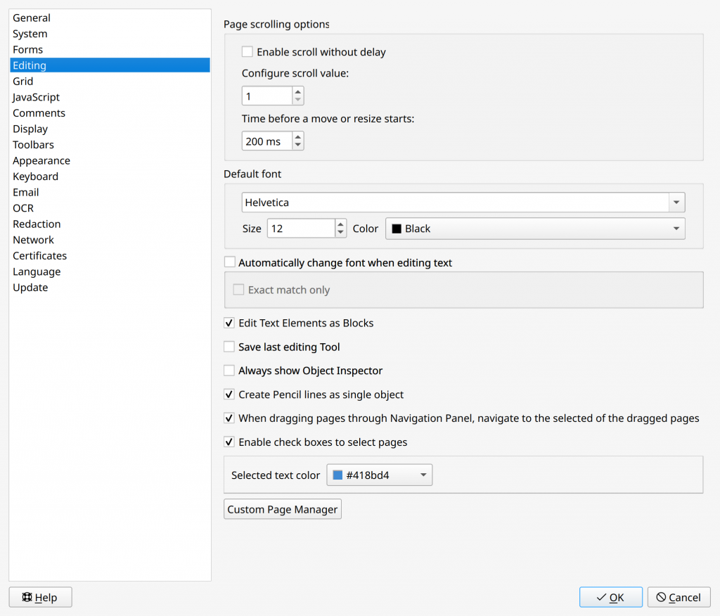Enable Always show Object Inspector
The width and height of the screenshot is (720, 616).
coord(229,371)
